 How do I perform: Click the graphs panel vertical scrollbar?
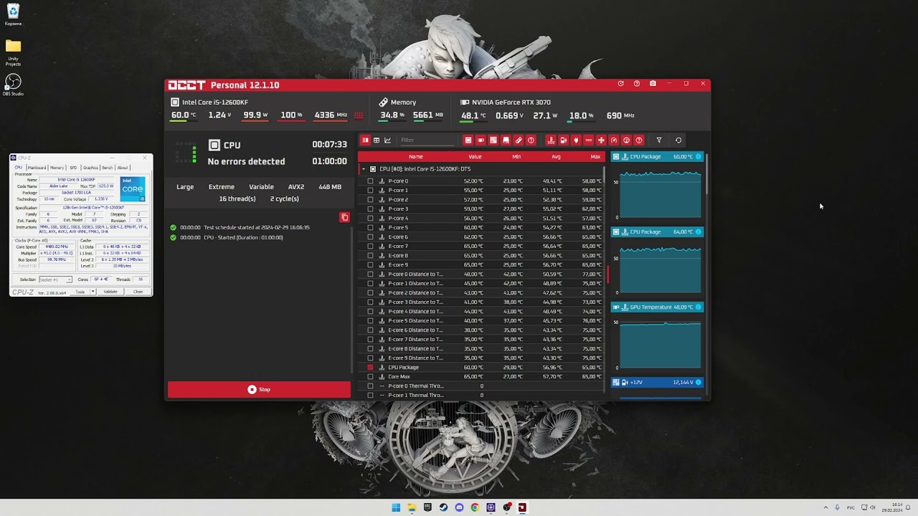click(707, 173)
